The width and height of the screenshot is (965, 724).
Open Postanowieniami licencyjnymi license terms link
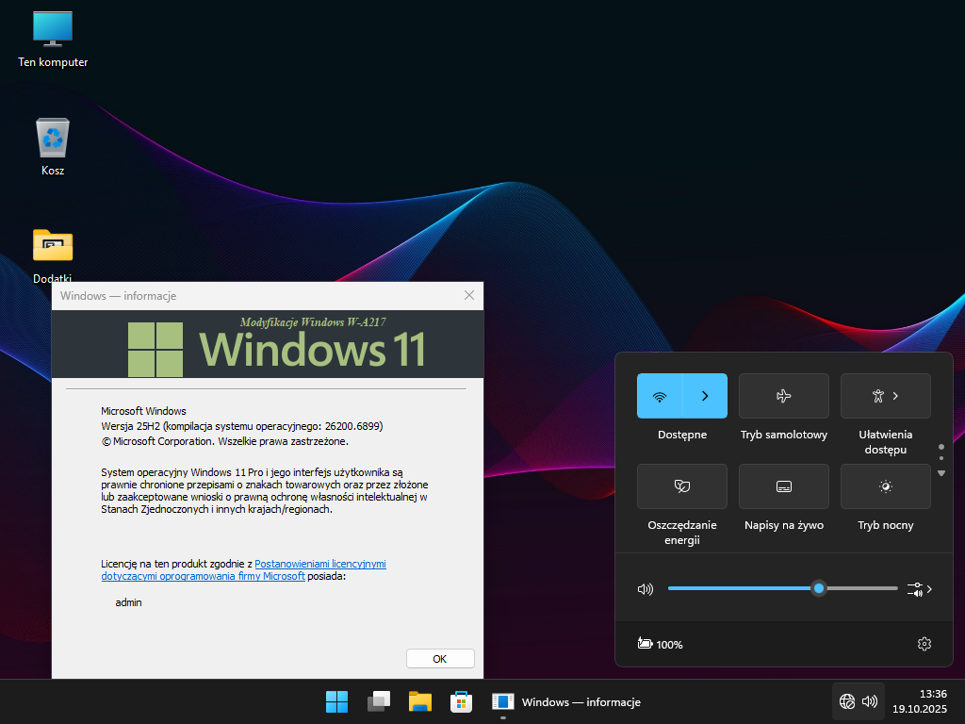point(320,564)
